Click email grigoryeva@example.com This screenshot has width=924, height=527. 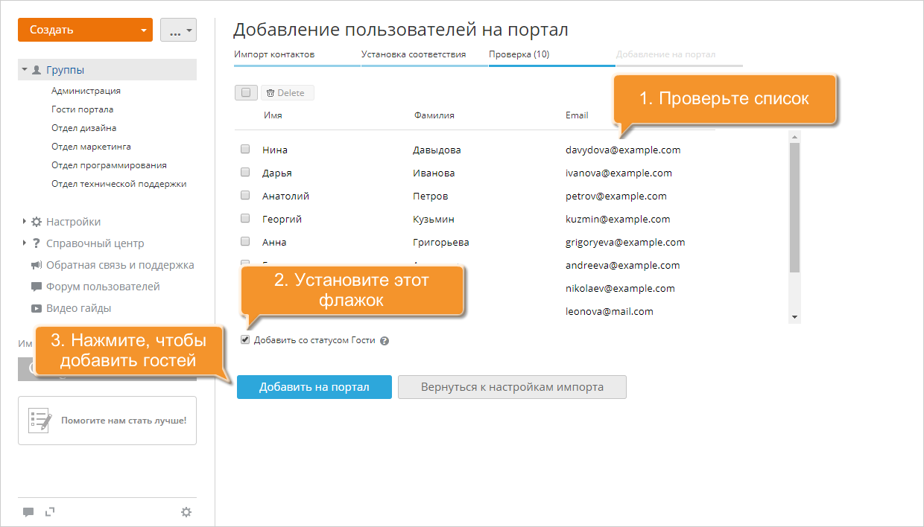[625, 242]
